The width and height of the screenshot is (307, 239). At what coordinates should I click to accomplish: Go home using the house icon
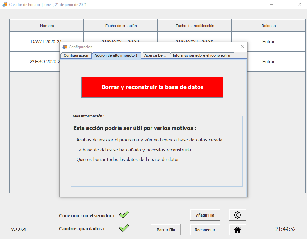237,230
